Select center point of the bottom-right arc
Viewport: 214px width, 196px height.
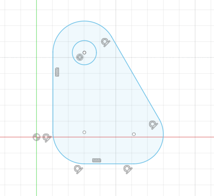pos(134,134)
